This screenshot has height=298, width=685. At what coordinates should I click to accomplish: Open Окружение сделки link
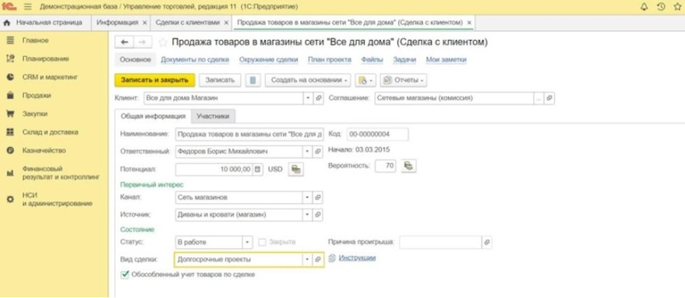[268, 60]
